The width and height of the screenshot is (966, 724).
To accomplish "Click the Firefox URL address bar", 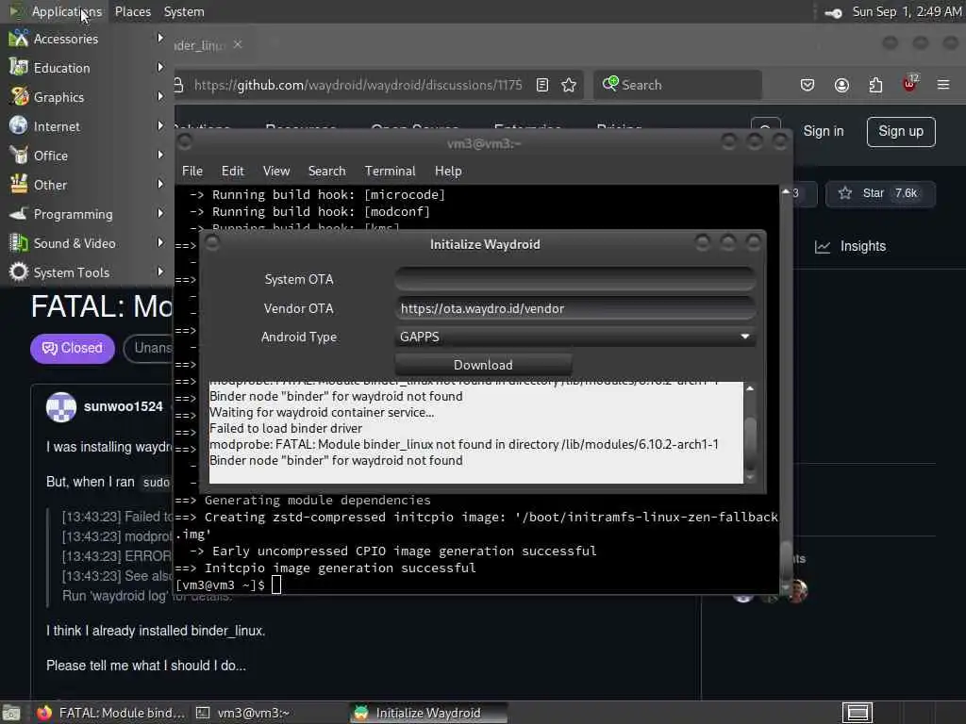I will pyautogui.click(x=358, y=85).
